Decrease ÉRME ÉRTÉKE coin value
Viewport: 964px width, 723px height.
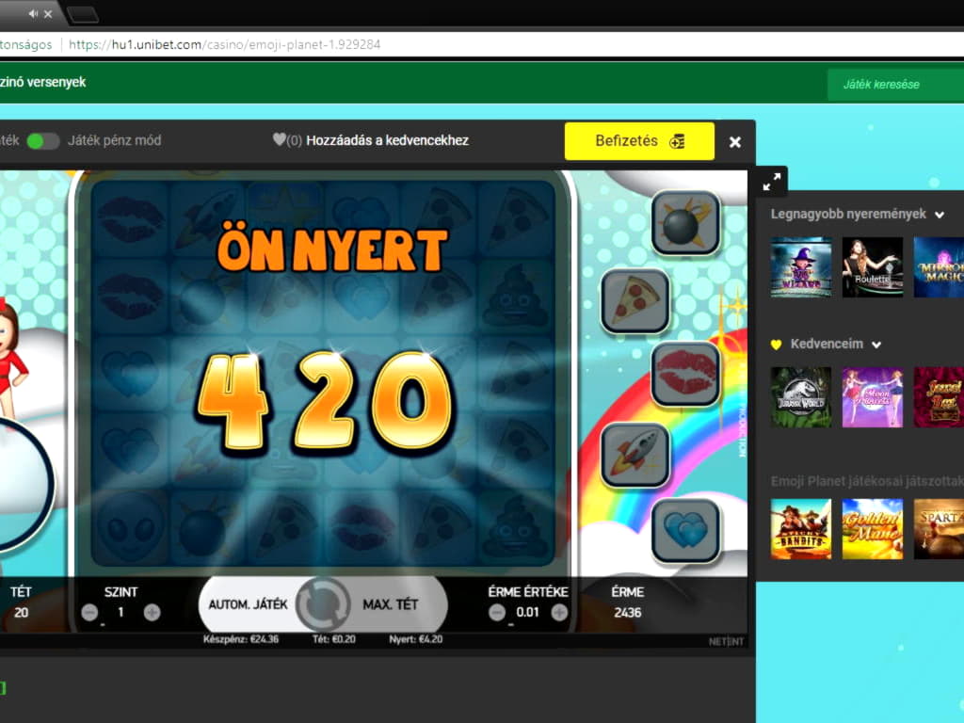point(497,612)
